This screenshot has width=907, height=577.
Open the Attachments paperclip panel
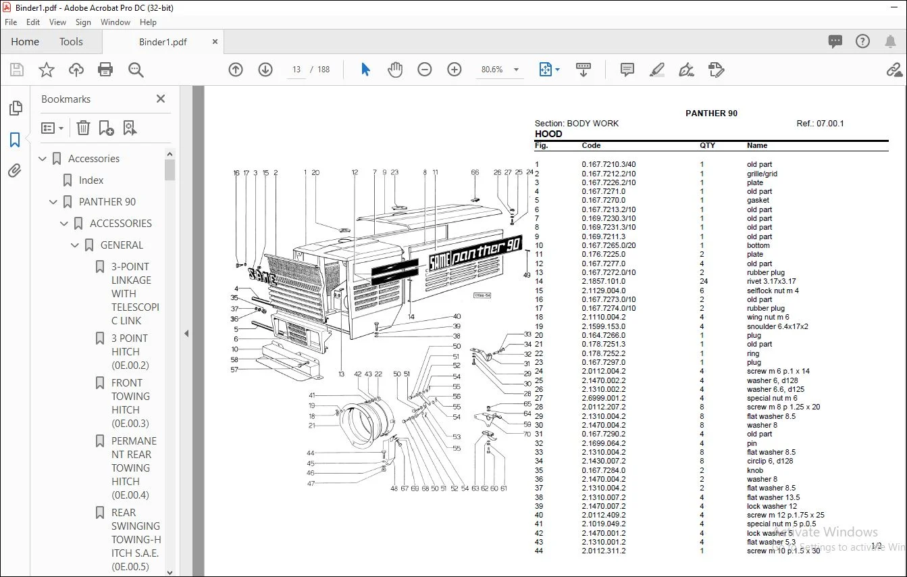[x=15, y=171]
